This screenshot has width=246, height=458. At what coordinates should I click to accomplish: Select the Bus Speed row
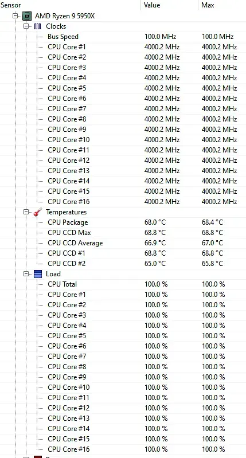(123, 37)
